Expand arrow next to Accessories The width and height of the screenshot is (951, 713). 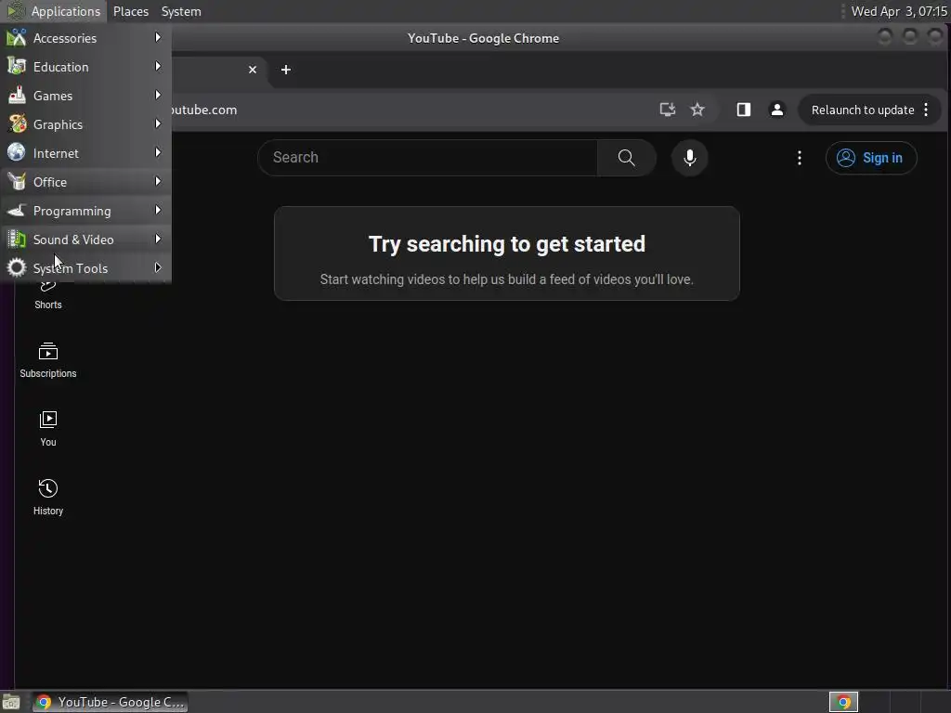click(158, 37)
